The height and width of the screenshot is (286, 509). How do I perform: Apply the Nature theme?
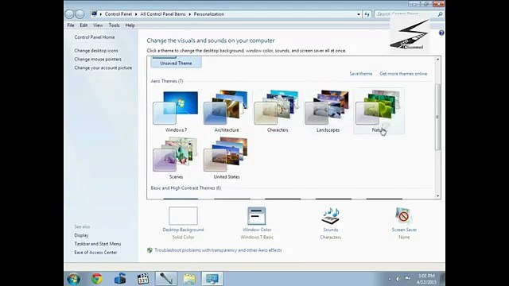379,111
